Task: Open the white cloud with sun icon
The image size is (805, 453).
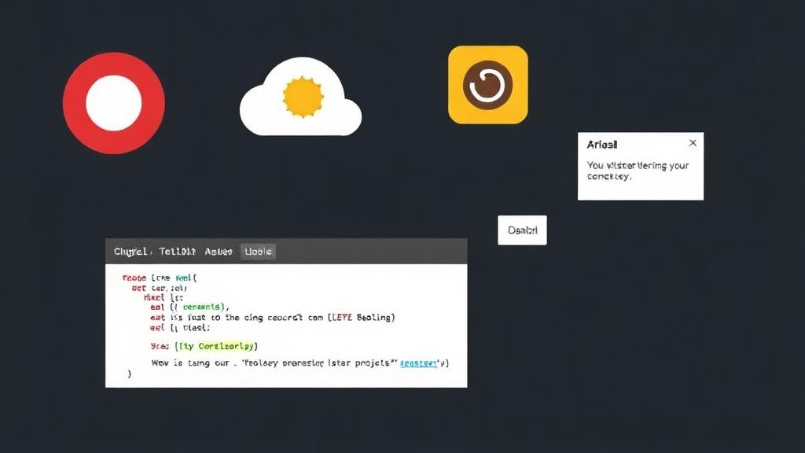Action: coord(301,97)
